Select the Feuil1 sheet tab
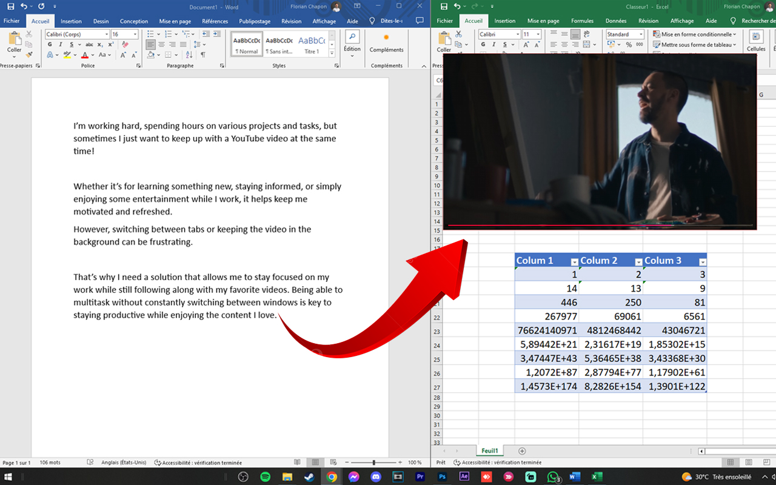 [x=489, y=451]
